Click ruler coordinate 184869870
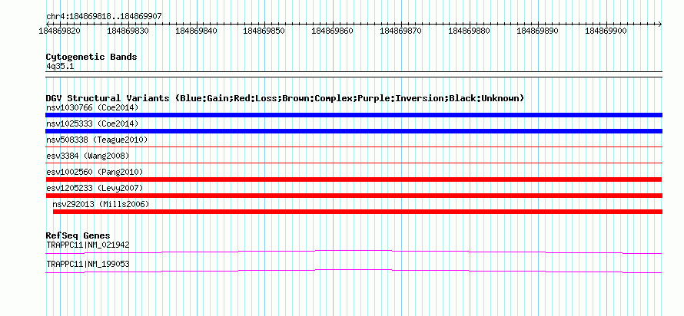 (x=401, y=31)
